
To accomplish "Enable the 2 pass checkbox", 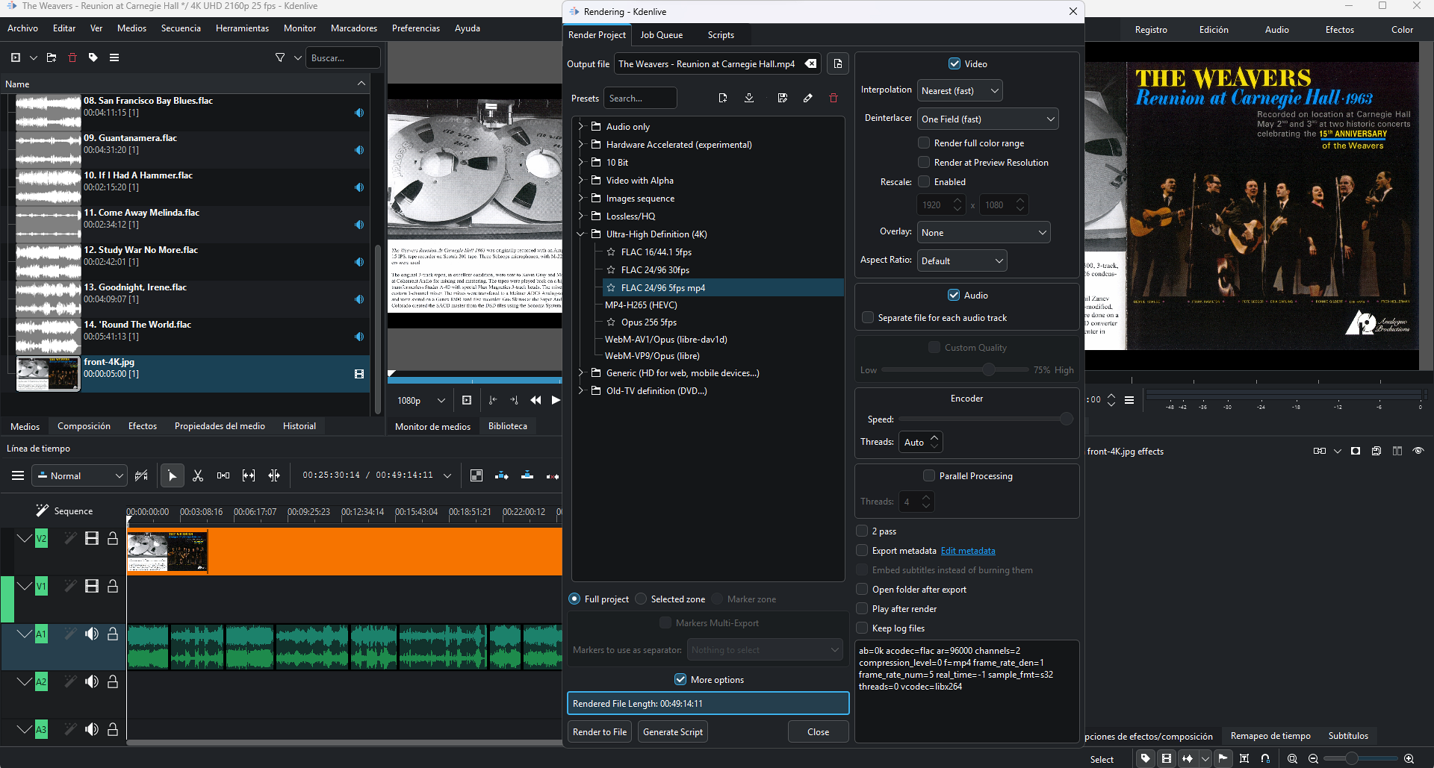I will [862, 531].
